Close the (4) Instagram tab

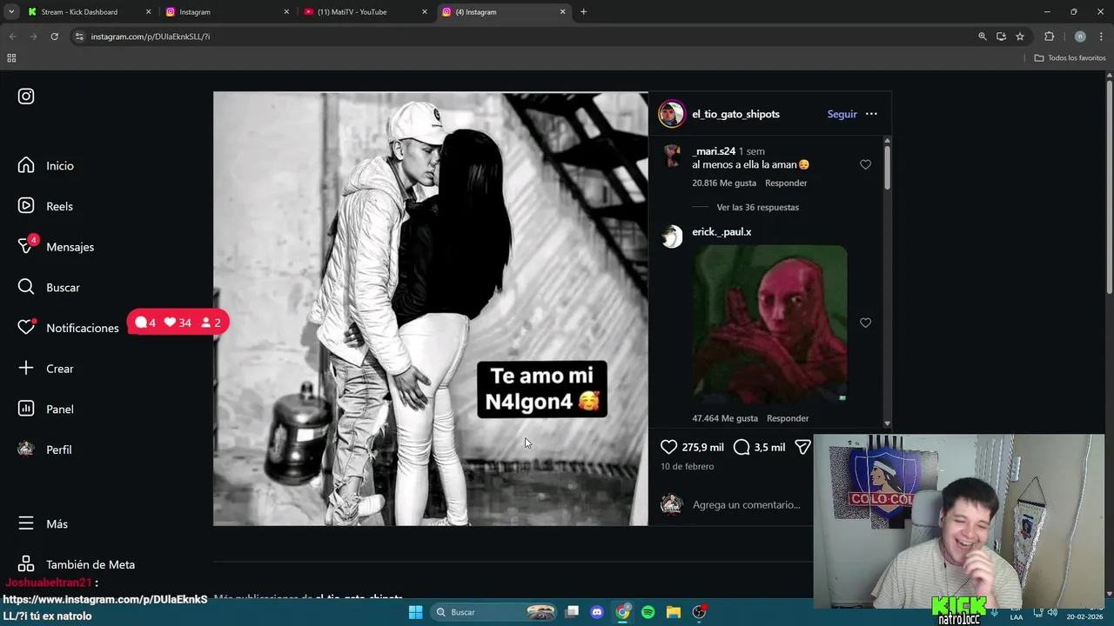[x=562, y=12]
